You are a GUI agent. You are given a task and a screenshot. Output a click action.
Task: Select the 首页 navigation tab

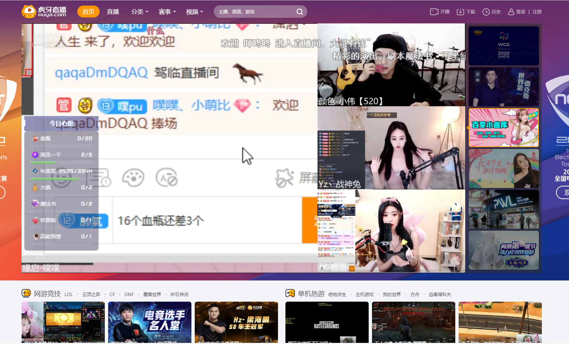click(88, 12)
